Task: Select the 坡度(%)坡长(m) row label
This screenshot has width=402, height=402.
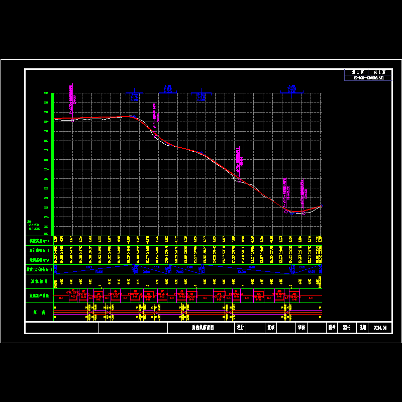Action: pos(39,270)
